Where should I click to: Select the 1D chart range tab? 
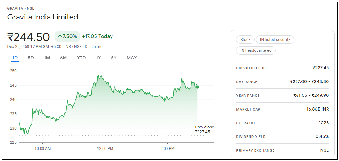[15, 58]
